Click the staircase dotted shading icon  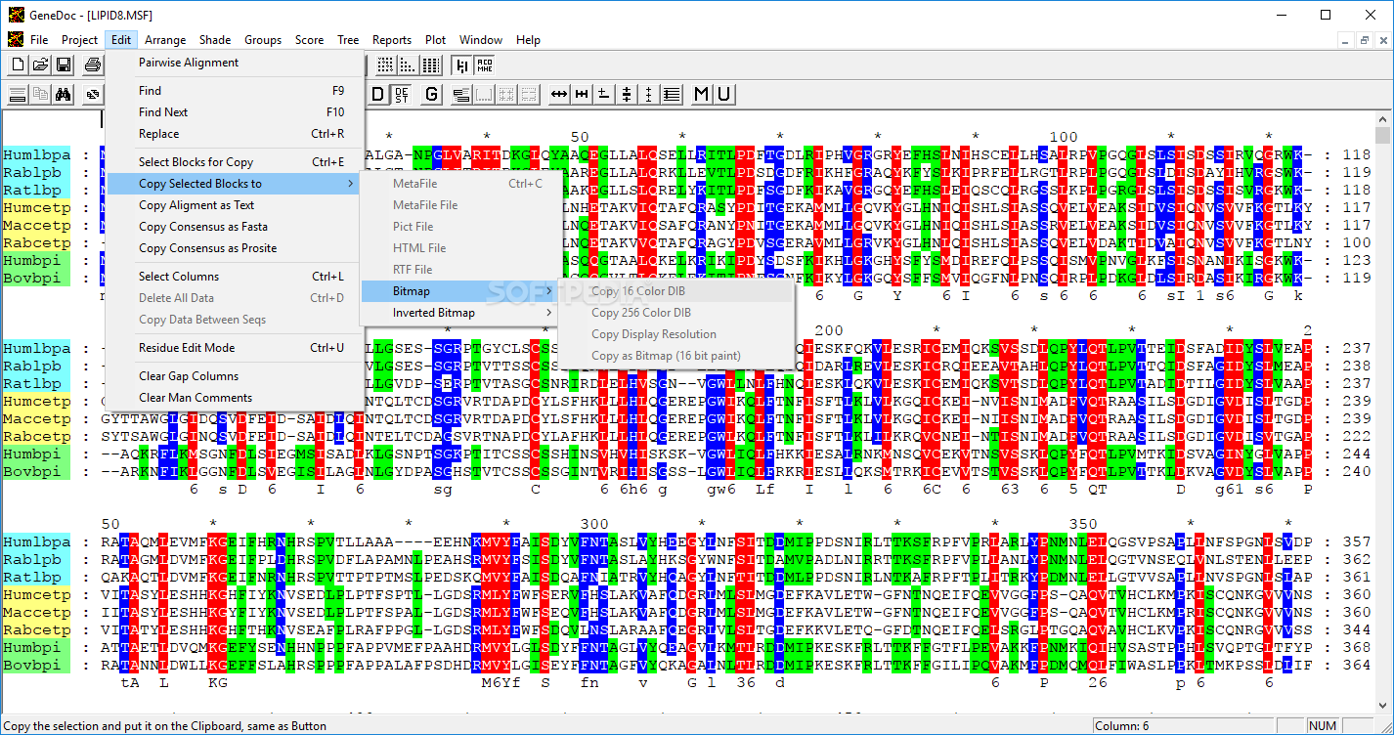point(409,65)
